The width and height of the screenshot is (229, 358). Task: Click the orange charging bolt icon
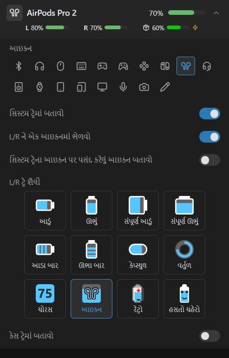coord(195,27)
